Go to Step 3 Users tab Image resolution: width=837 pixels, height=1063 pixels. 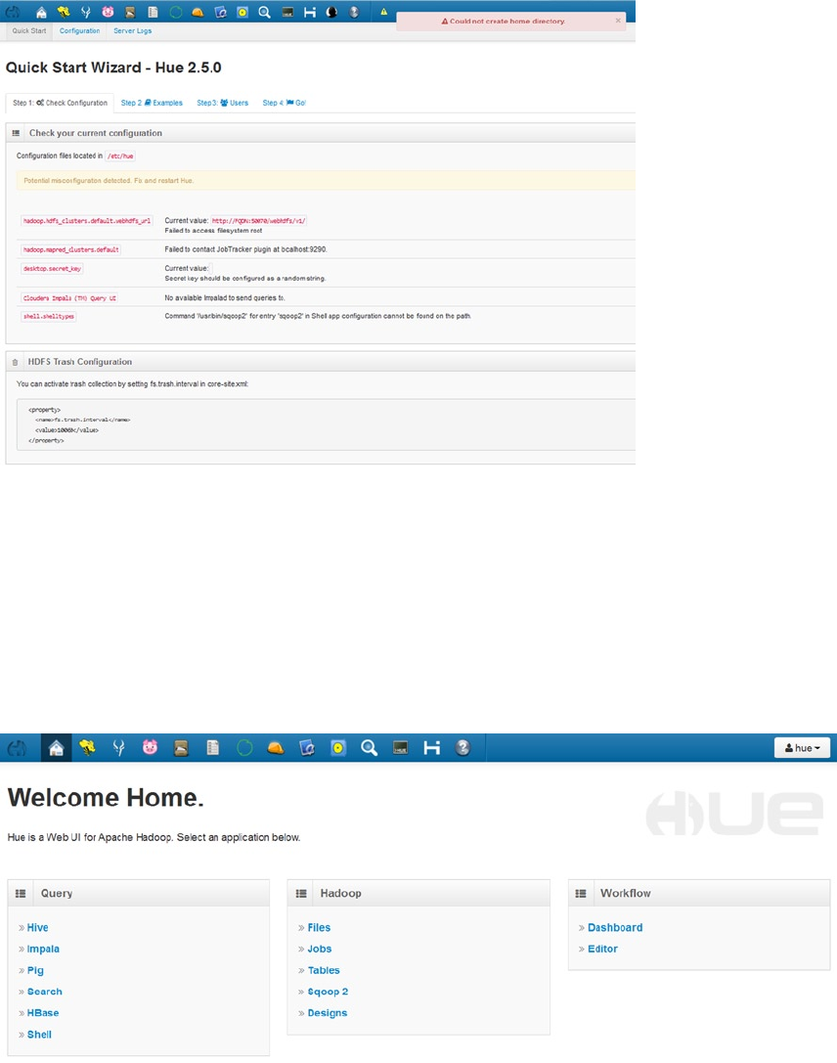click(x=222, y=103)
